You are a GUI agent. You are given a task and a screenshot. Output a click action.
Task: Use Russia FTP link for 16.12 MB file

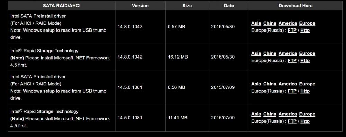coord(292,61)
